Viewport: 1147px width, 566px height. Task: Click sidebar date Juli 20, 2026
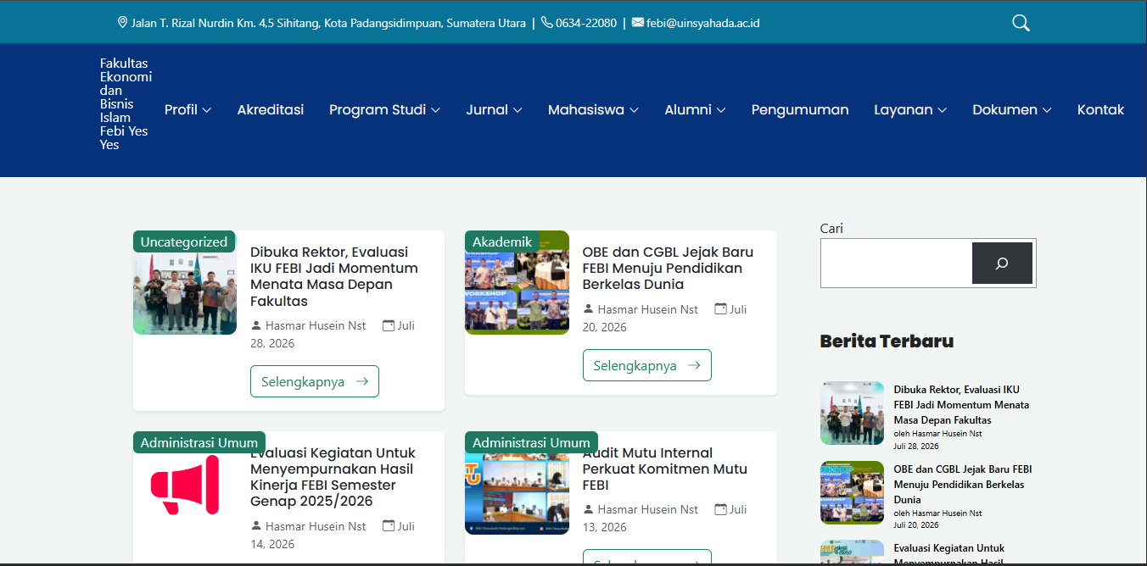coord(916,525)
